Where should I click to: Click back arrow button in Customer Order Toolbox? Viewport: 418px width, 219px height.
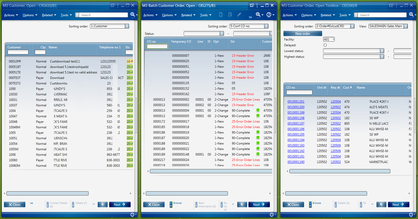381,204
